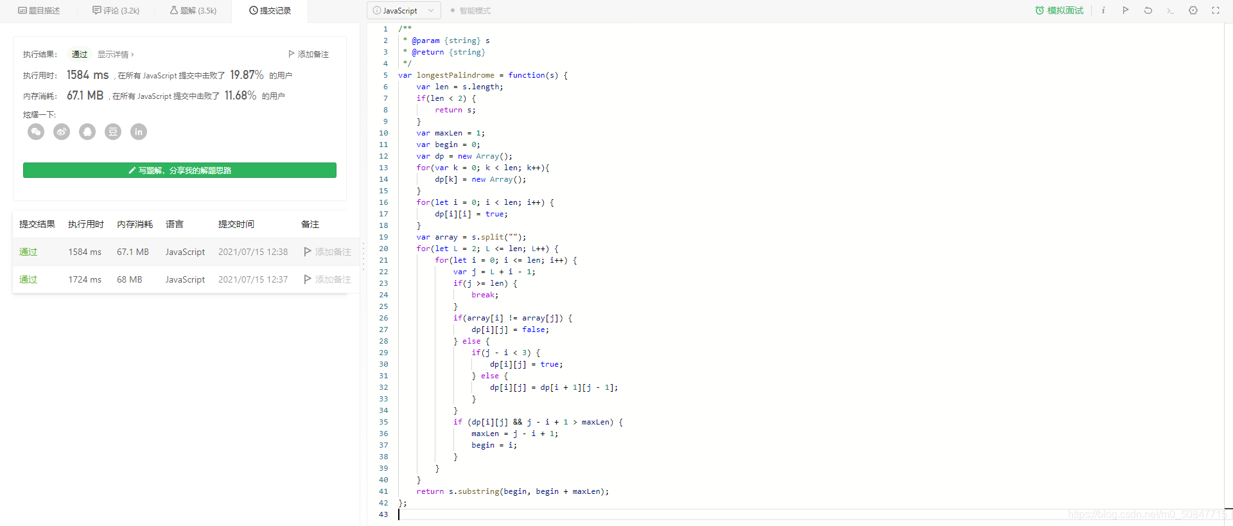Open editor settings gear icon

pos(1193,10)
